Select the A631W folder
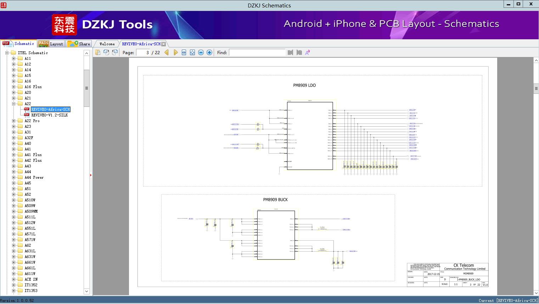The height and width of the screenshot is (304, 539). tap(30, 257)
